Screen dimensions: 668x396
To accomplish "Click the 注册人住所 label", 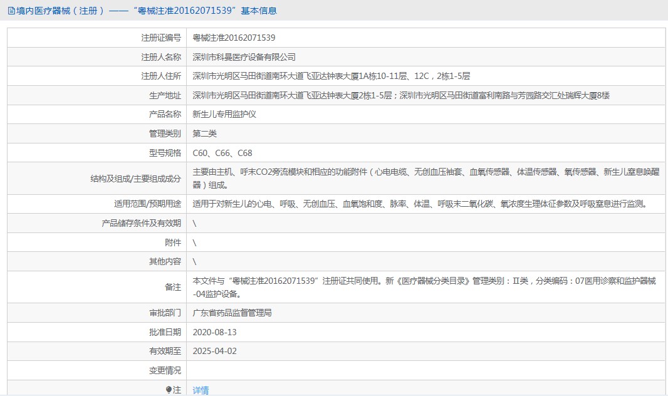I will (161, 76).
